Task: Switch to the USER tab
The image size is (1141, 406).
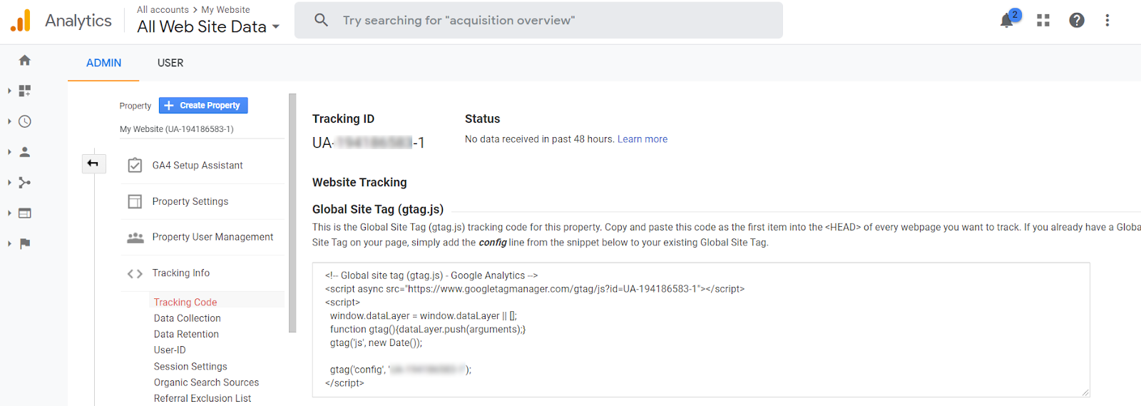Action: [x=170, y=63]
